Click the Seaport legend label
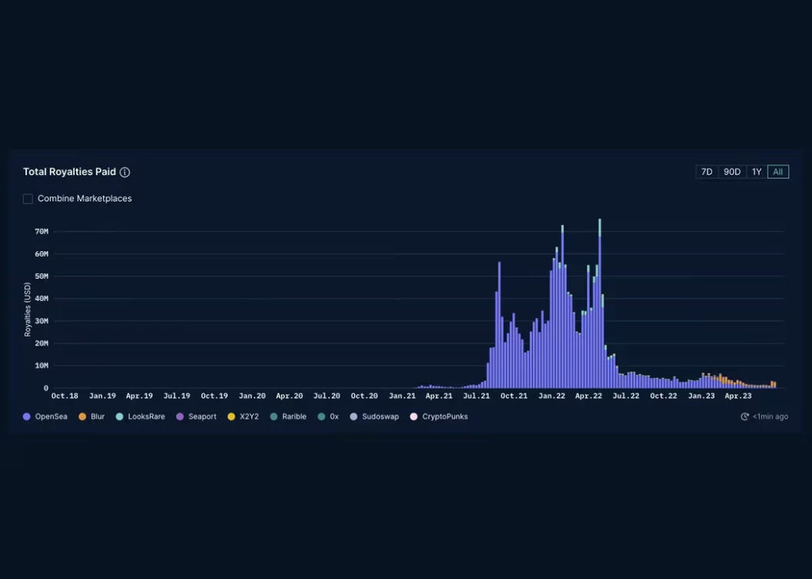 [202, 417]
